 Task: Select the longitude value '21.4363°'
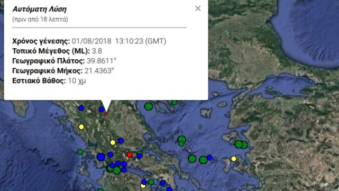coord(99,71)
